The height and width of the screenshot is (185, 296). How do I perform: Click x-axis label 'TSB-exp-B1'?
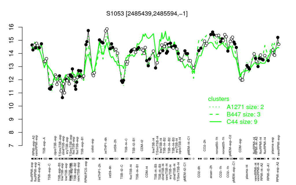82,146
